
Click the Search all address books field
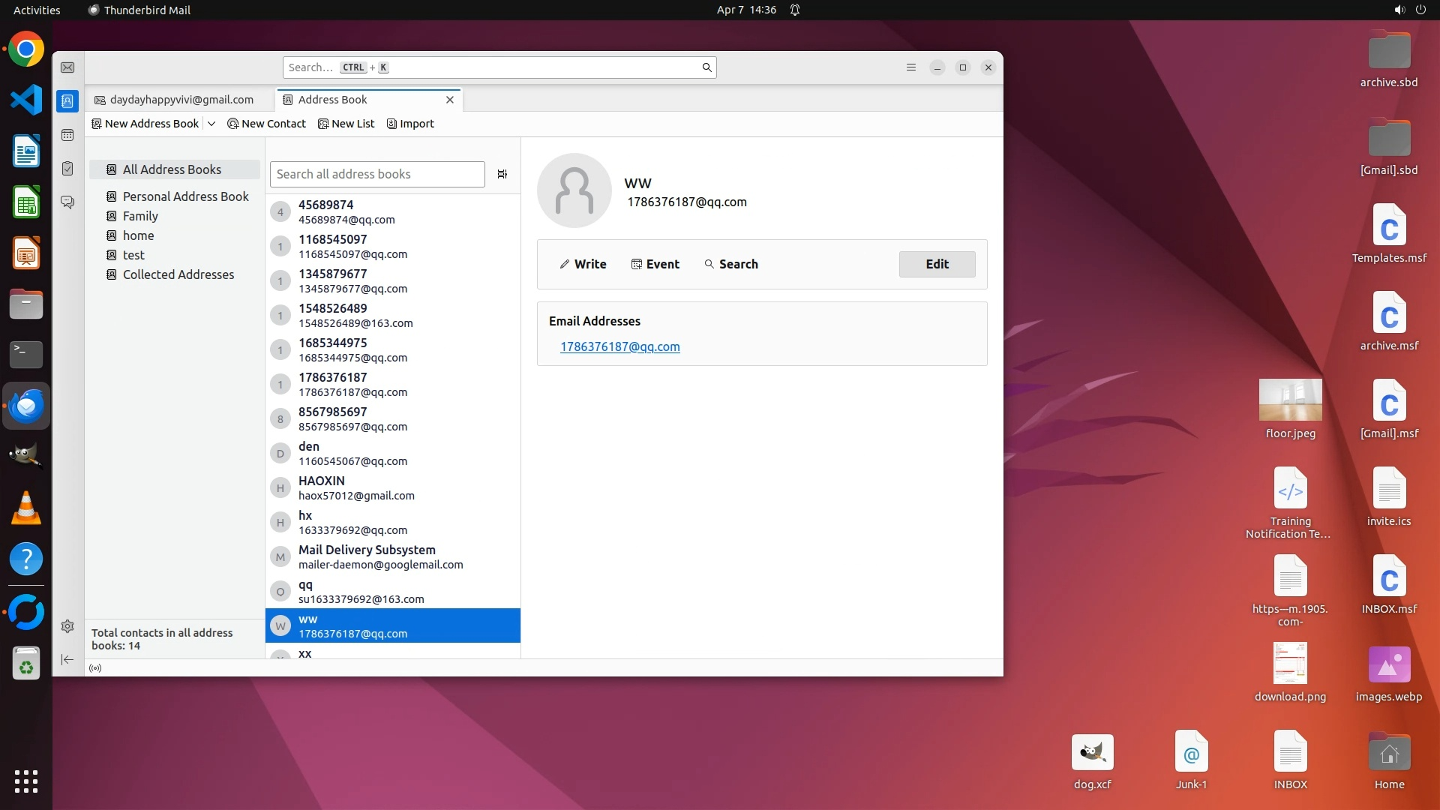pos(377,174)
